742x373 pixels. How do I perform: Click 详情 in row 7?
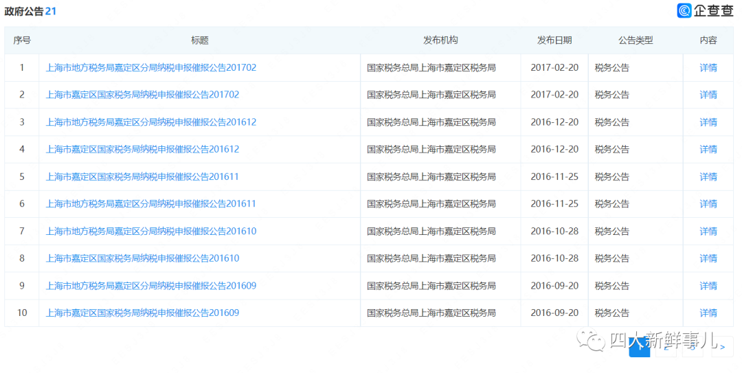(x=708, y=231)
